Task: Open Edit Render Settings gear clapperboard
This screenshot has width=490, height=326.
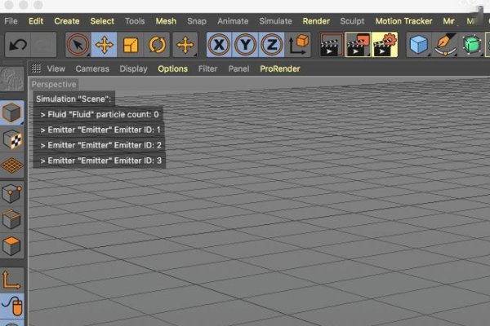Action: point(385,46)
